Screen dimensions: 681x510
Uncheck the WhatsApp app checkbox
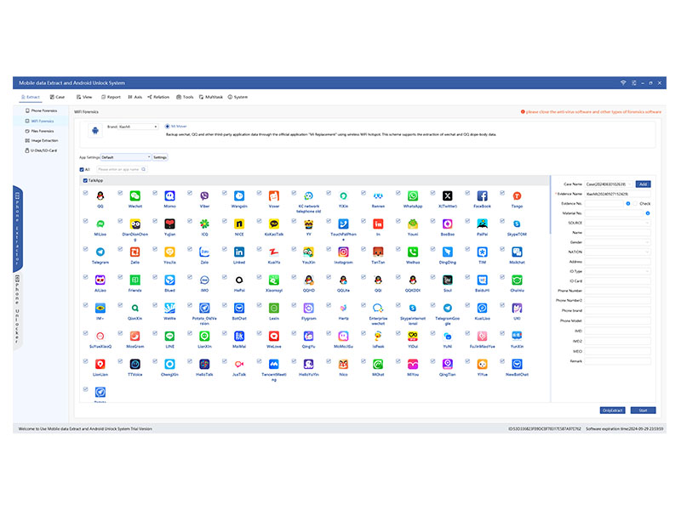[398, 193]
